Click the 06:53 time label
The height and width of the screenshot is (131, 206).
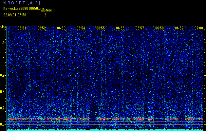click(61, 28)
